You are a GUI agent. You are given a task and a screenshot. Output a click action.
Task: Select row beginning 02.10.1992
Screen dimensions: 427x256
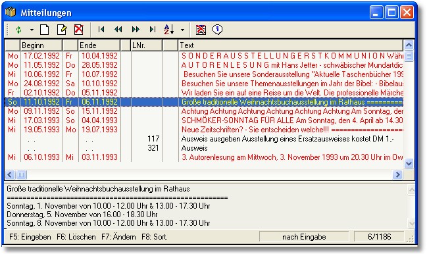[204, 93]
